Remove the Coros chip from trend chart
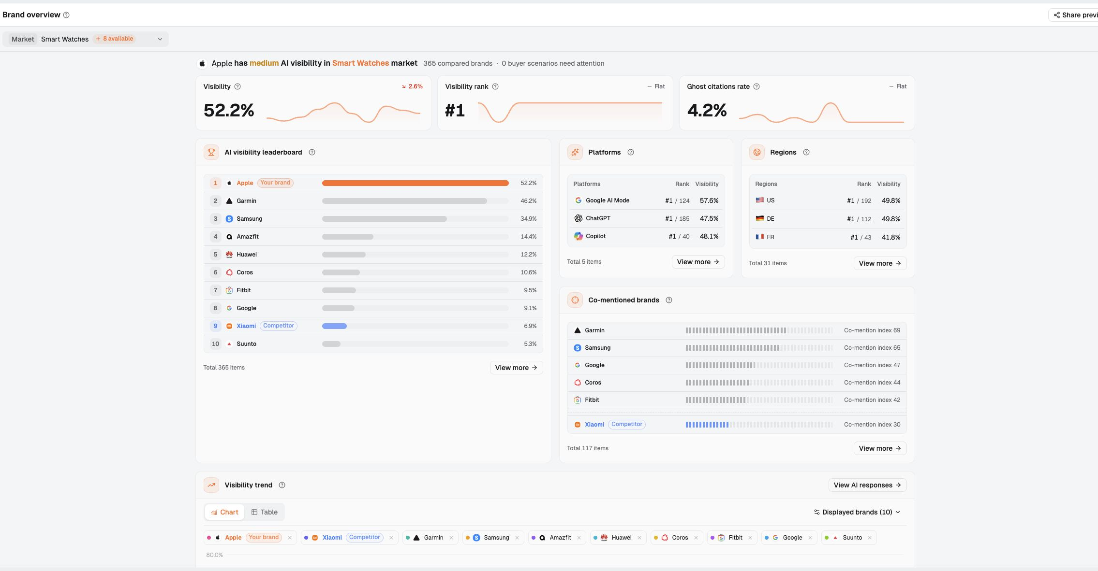The image size is (1098, 571). pos(696,538)
